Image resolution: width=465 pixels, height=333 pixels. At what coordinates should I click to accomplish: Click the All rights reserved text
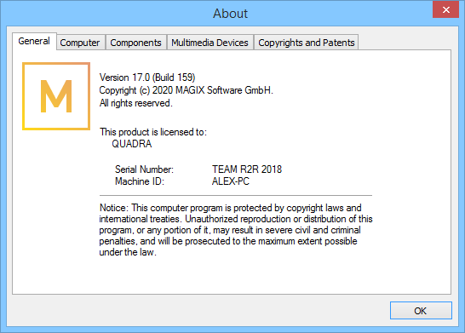[x=135, y=103]
